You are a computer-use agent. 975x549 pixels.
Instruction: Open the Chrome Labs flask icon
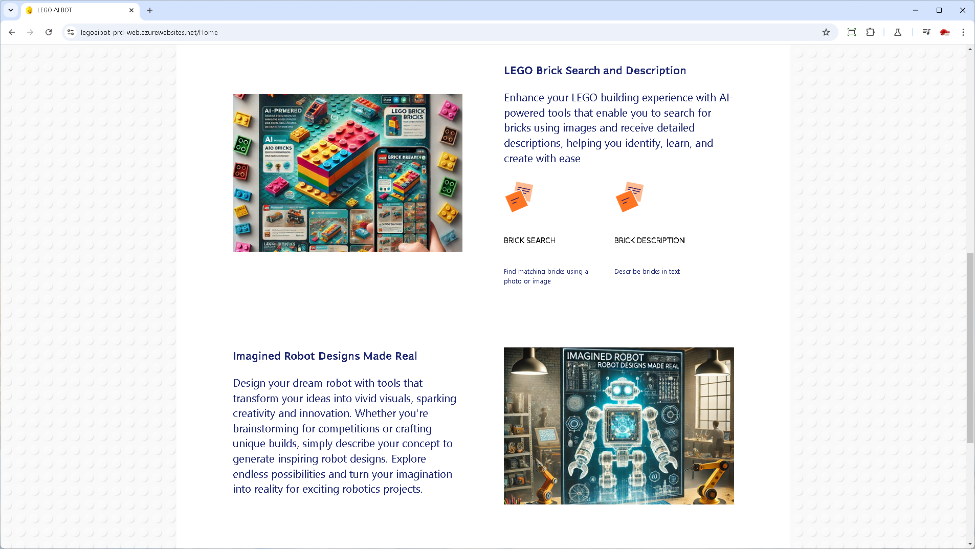(898, 32)
